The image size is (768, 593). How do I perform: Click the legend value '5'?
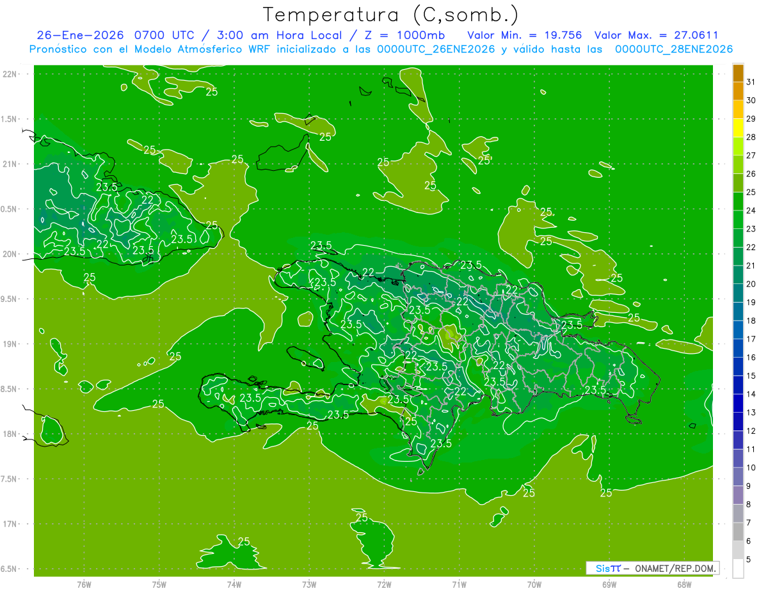(749, 560)
